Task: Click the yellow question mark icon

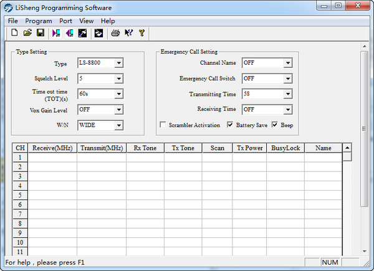Action: click(141, 33)
